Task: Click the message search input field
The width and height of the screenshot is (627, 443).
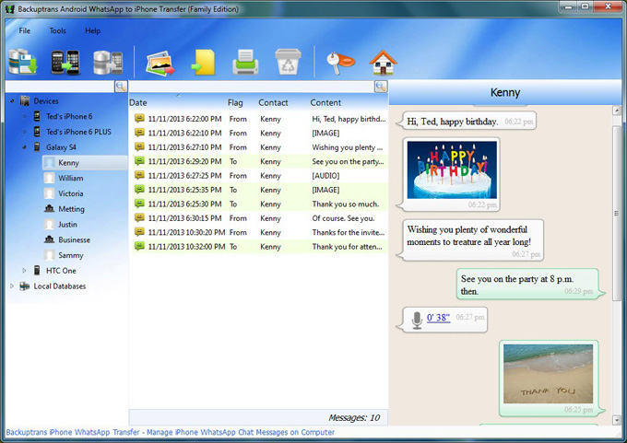Action: tap(252, 87)
